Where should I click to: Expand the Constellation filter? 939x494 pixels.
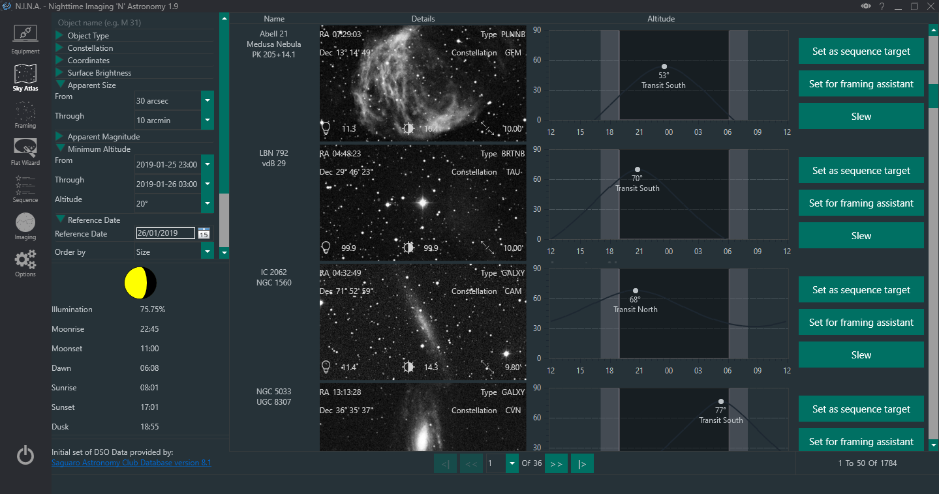click(90, 48)
